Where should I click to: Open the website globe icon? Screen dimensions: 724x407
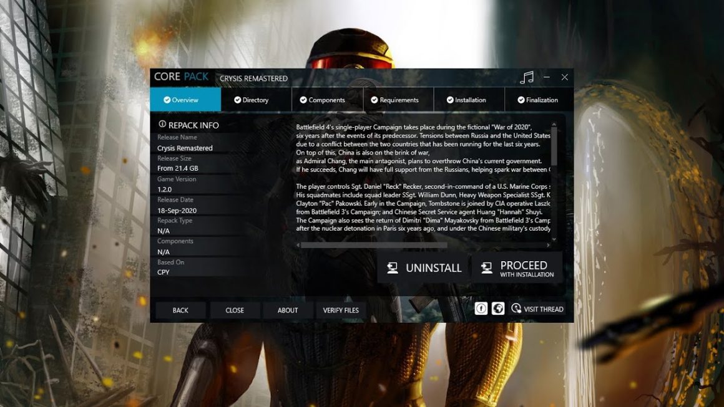pos(497,309)
